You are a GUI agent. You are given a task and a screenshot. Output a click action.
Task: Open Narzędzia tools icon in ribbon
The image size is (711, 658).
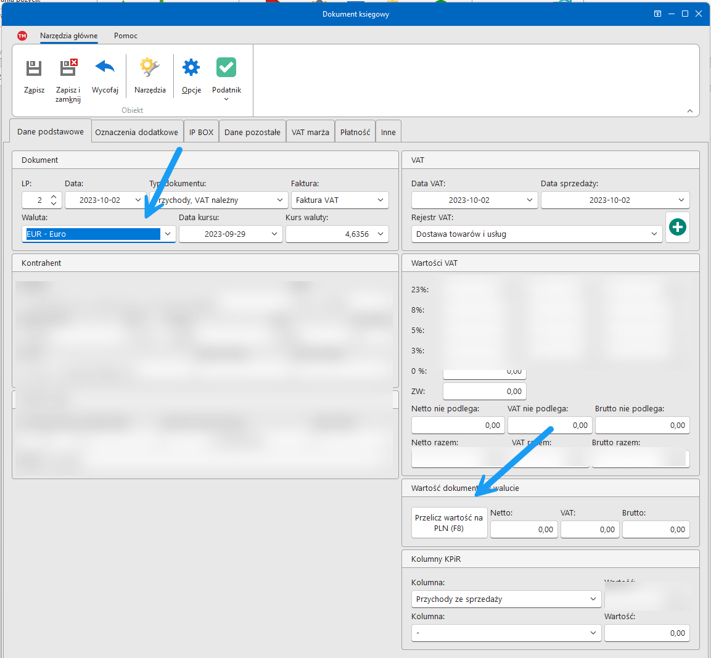pos(150,67)
